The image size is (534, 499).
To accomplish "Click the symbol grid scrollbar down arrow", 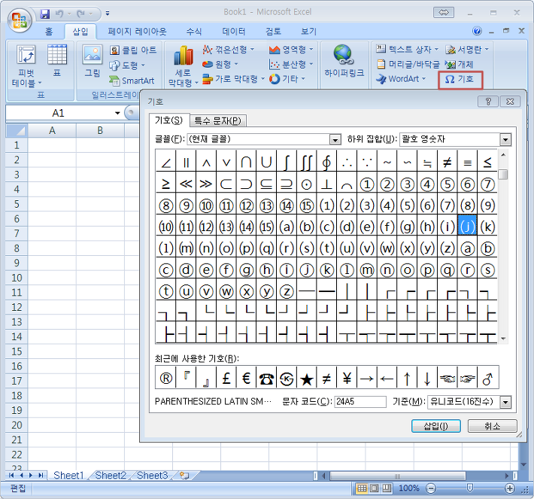I will pyautogui.click(x=503, y=339).
